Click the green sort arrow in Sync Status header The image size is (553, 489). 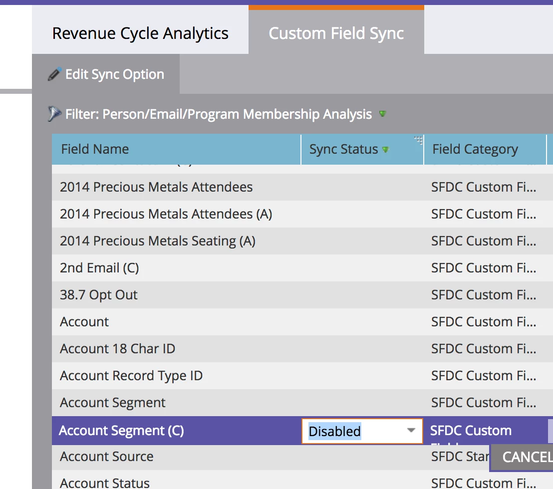tap(385, 150)
